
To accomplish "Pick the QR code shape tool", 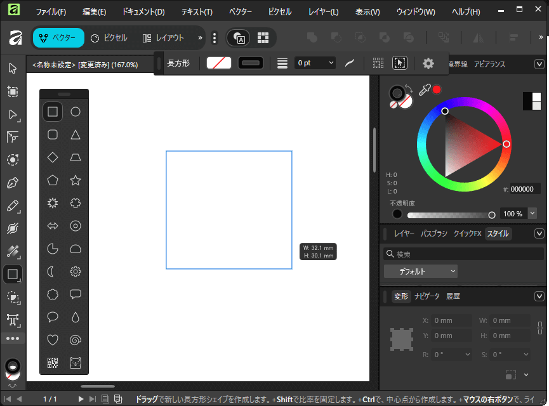I will [53, 363].
